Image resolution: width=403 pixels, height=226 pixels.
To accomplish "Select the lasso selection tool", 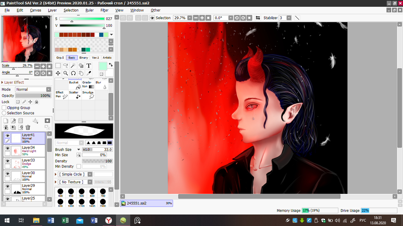I will coord(65,66).
